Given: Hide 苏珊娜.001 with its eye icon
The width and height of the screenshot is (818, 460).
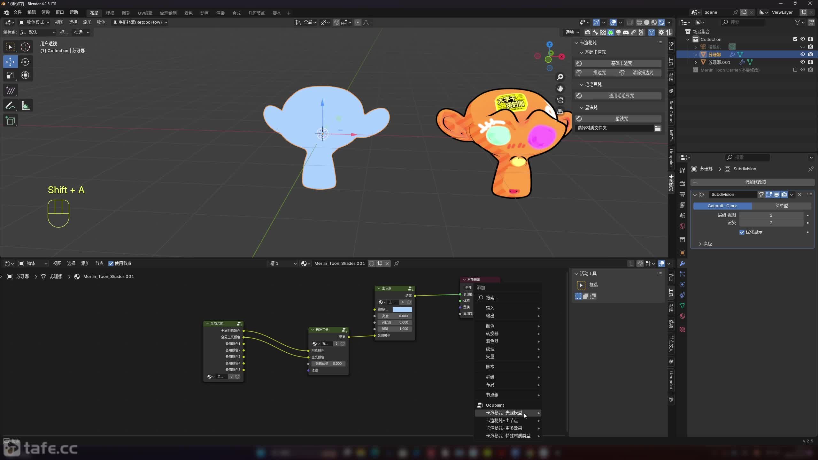Looking at the screenshot, I should coord(802,62).
